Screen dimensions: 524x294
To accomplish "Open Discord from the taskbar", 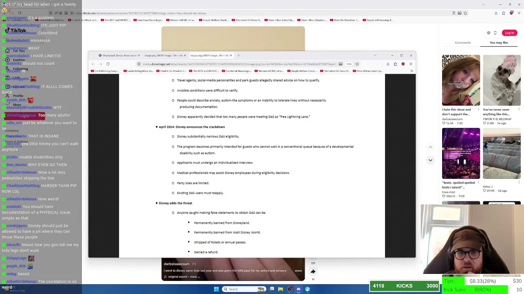I will coord(298,289).
